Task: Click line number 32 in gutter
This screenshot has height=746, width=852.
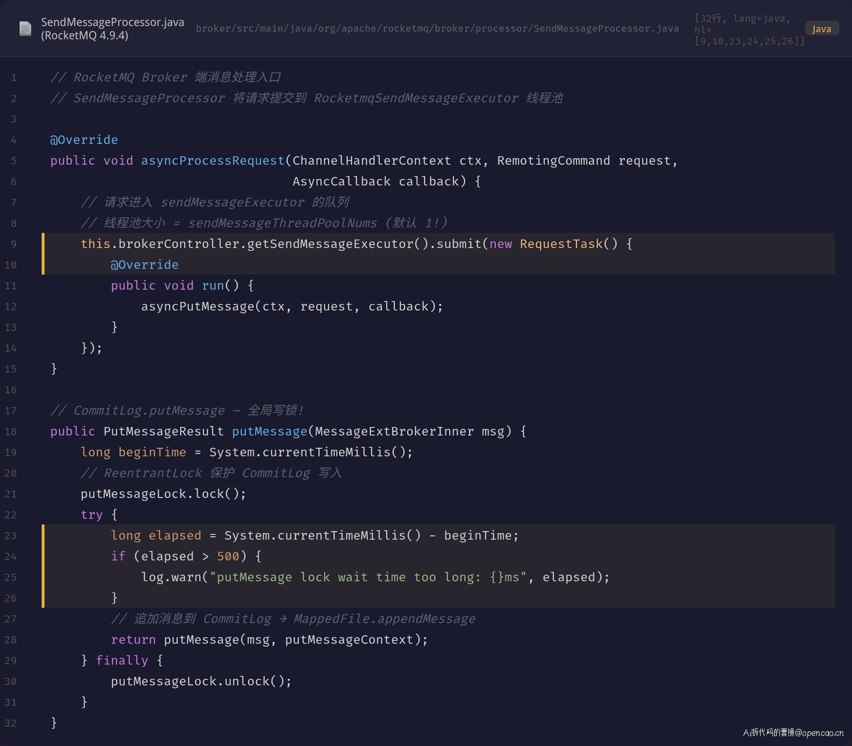Action: pyautogui.click(x=11, y=723)
